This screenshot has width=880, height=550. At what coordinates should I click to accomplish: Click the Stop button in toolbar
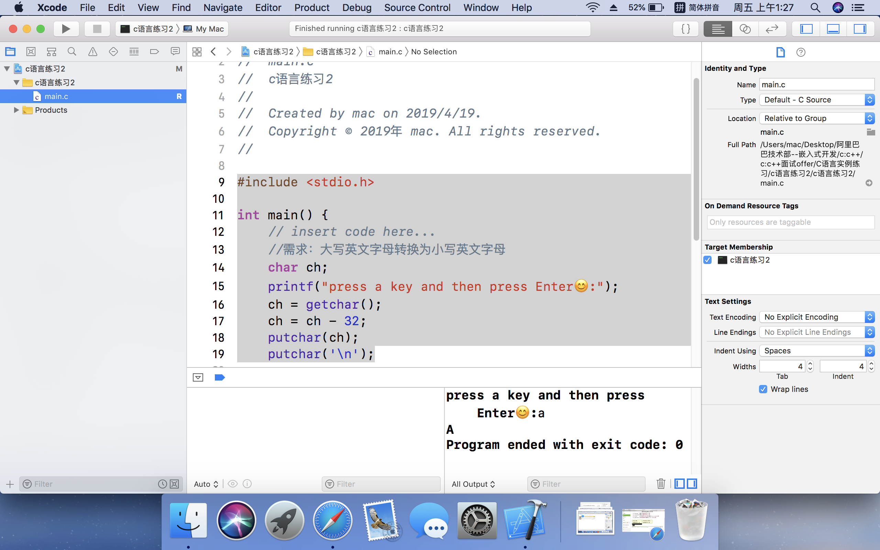pos(97,29)
